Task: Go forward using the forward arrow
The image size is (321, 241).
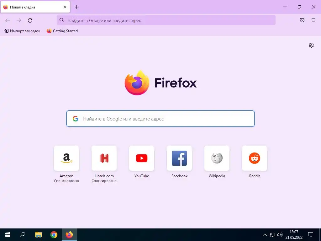Action: (x=19, y=20)
